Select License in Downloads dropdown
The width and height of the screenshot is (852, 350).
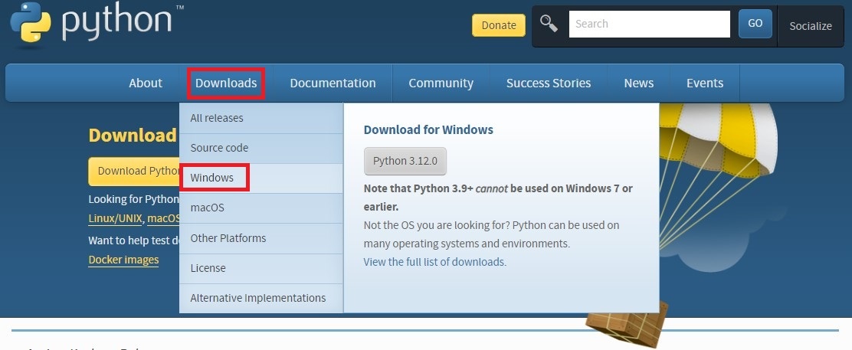(x=261, y=268)
